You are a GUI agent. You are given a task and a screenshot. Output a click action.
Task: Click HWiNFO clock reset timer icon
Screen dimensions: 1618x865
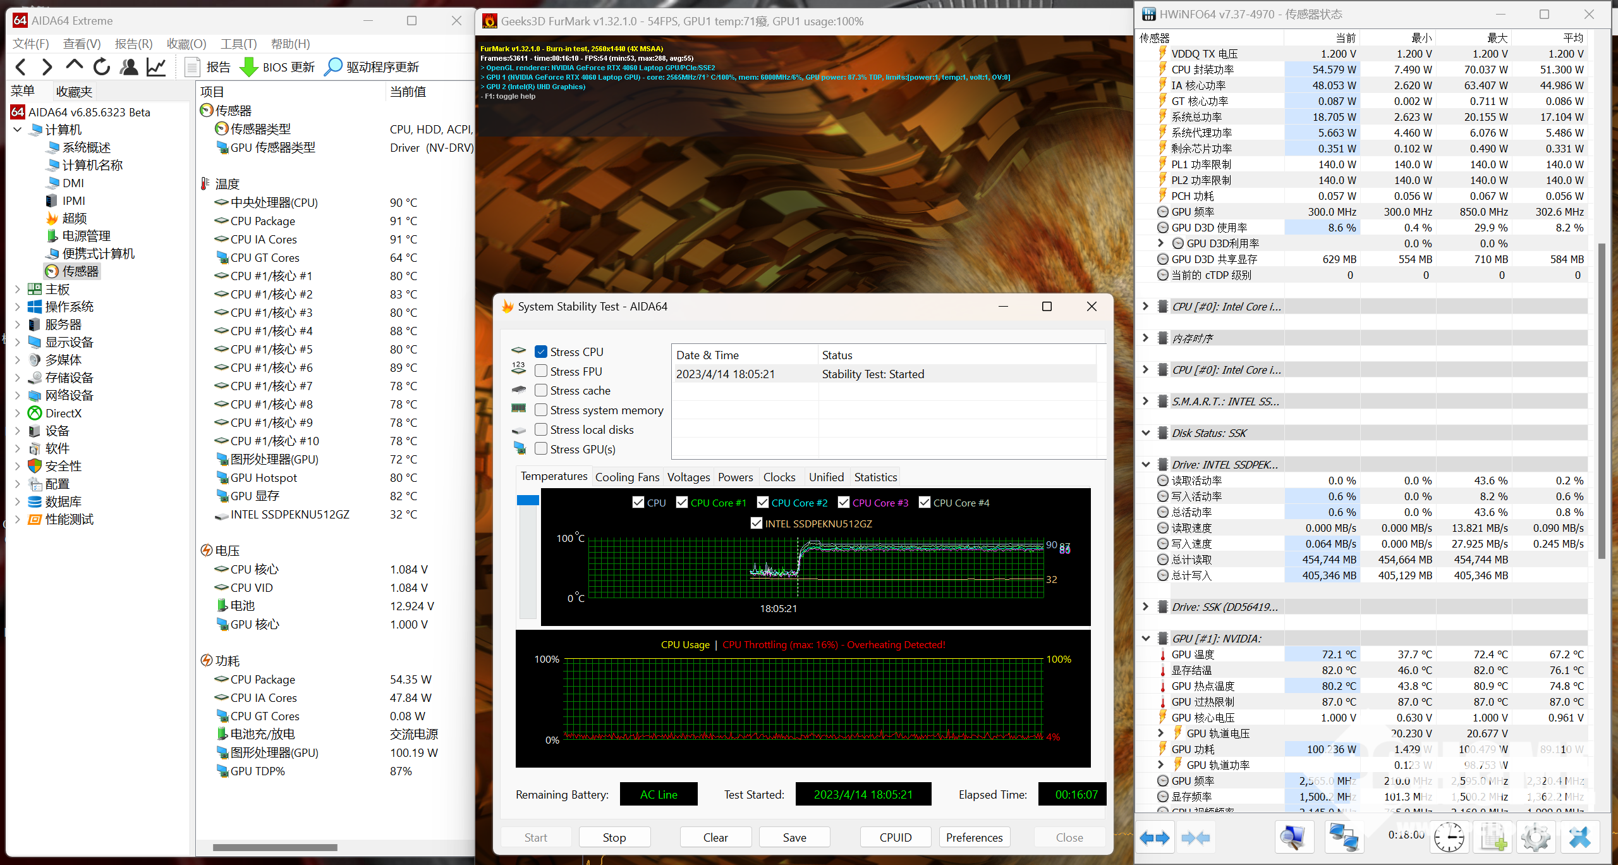[1449, 838]
